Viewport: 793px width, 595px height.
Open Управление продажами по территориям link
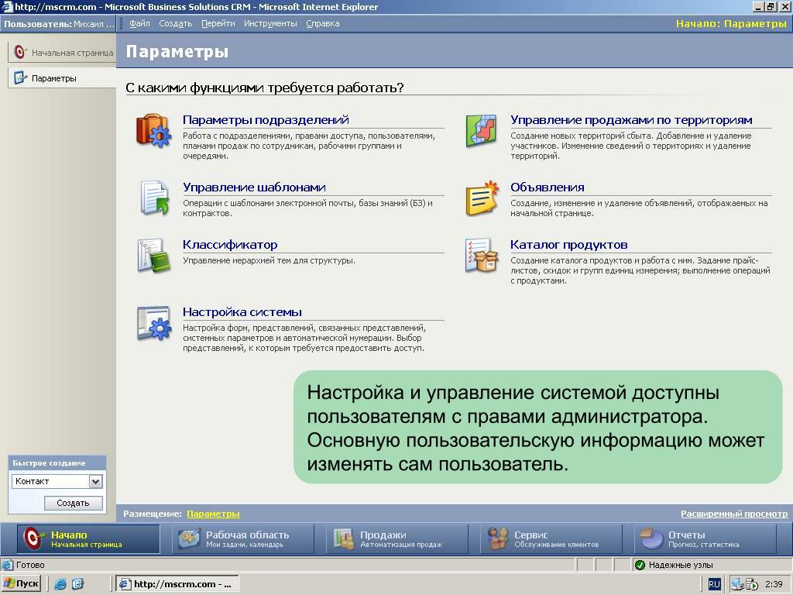[631, 120]
